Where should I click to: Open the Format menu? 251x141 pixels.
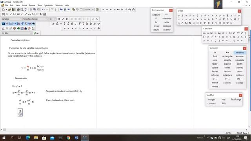(32, 5)
